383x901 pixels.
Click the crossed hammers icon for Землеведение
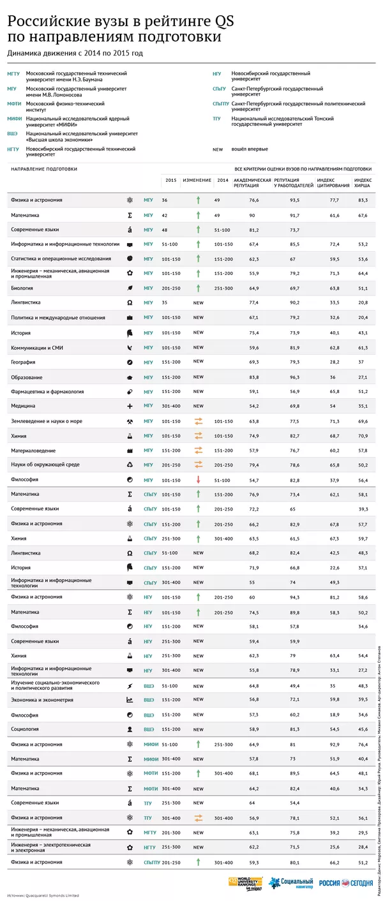(130, 422)
